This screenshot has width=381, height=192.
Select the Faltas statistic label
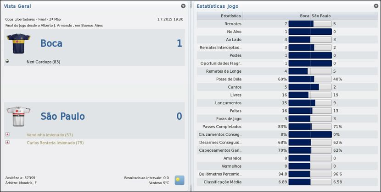point(235,111)
